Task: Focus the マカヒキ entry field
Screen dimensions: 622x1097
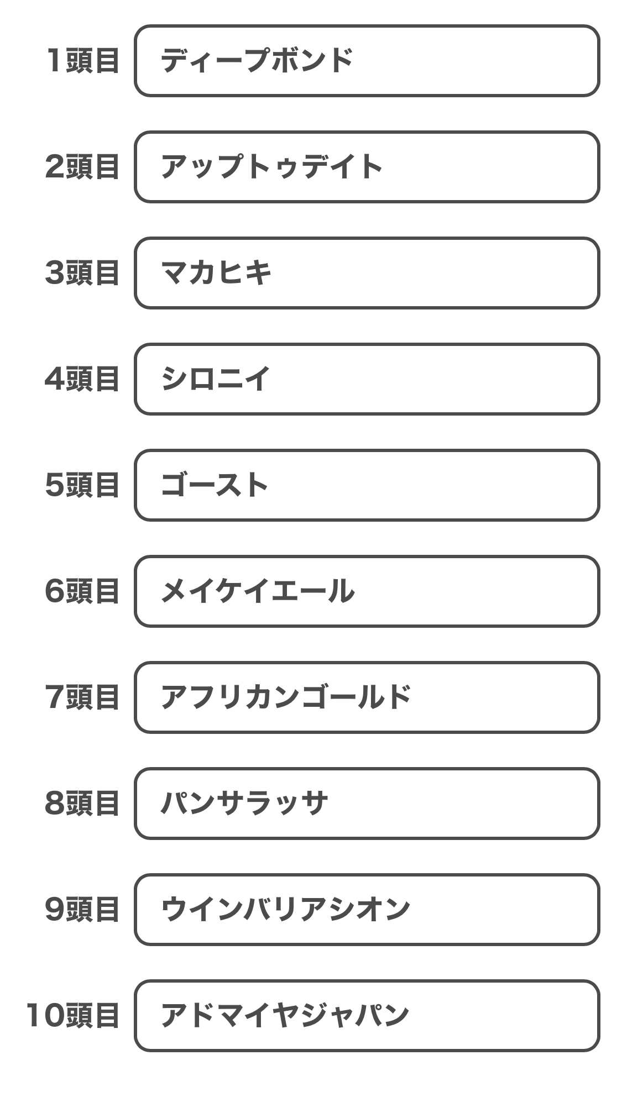Action: 367,273
